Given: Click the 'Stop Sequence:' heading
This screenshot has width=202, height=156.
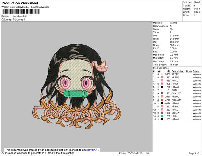Looking at the screenshot, I should pos(161,68).
